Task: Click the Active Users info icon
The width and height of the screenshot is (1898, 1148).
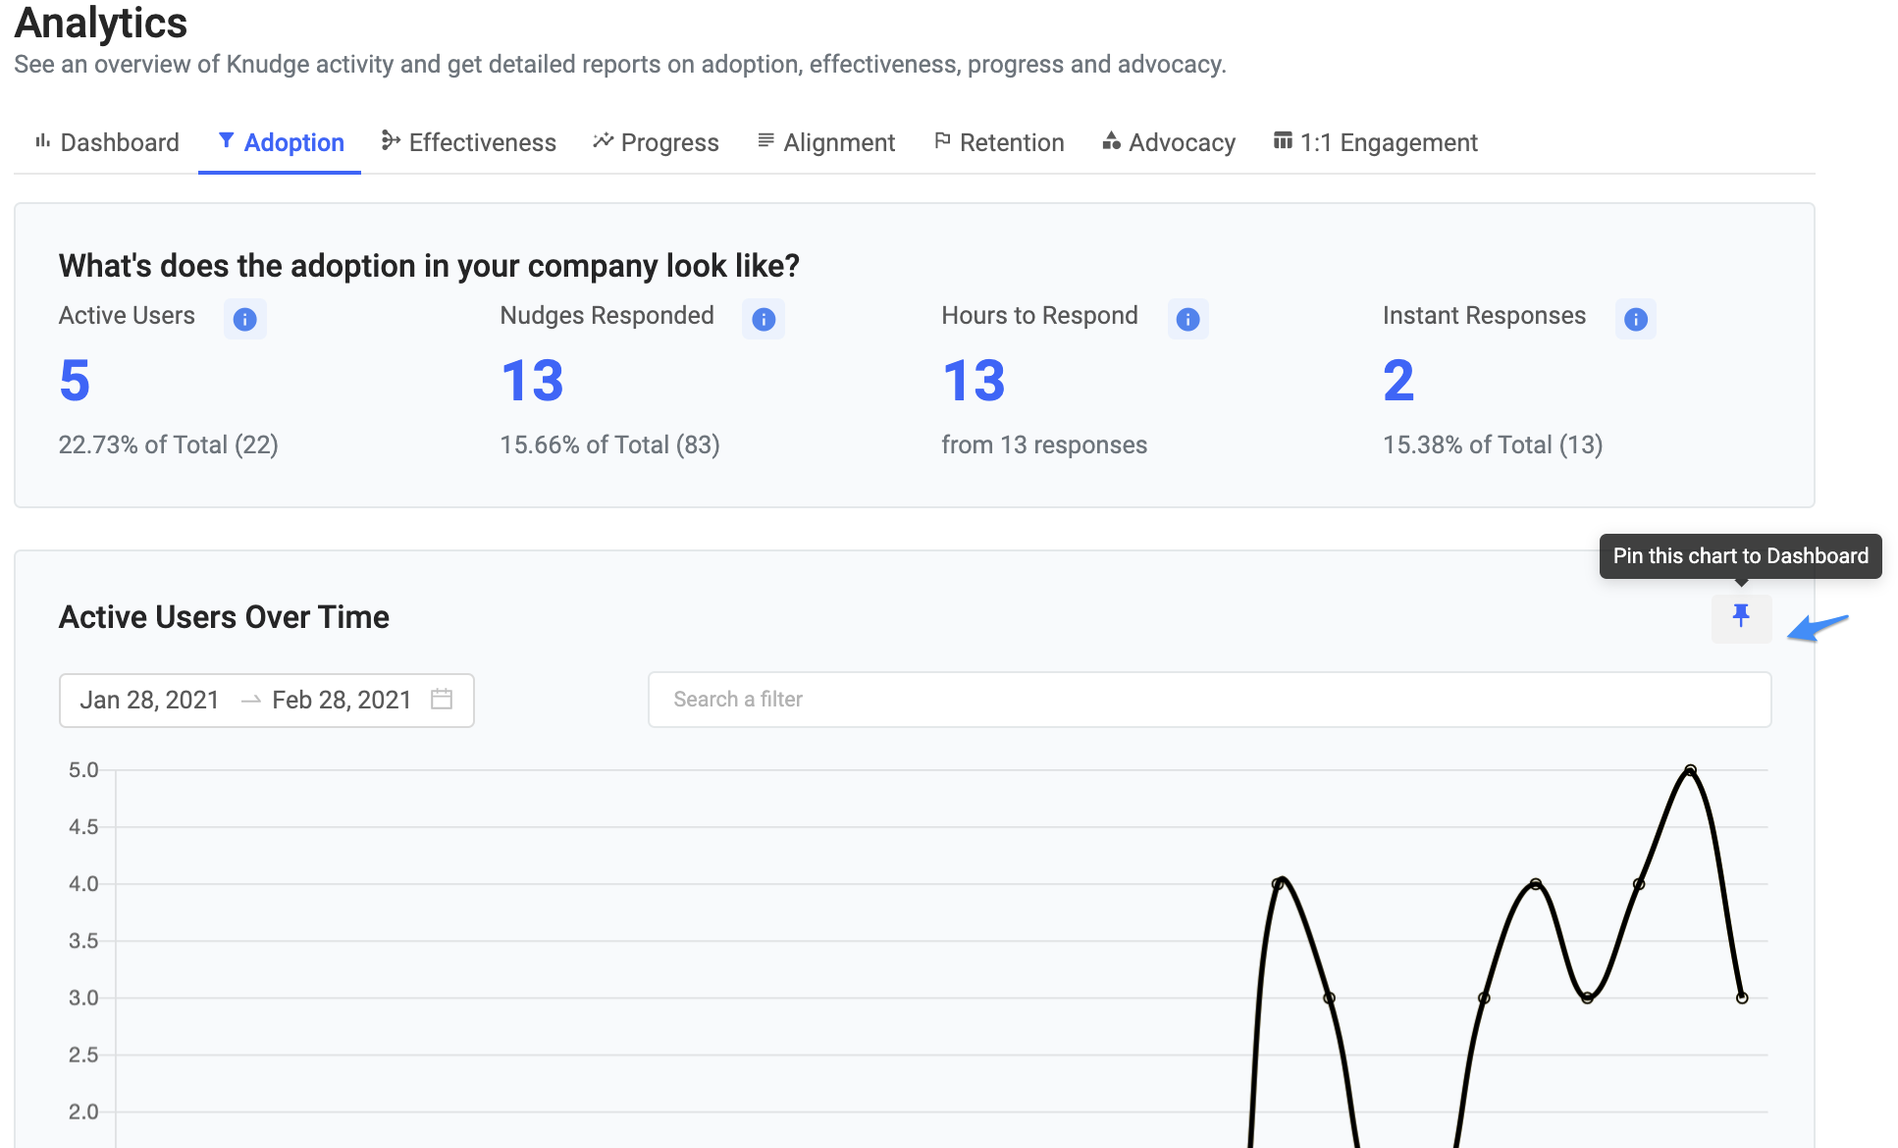Action: click(244, 319)
